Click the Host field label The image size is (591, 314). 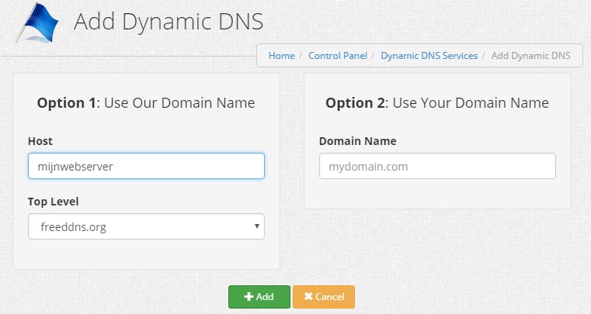point(40,141)
